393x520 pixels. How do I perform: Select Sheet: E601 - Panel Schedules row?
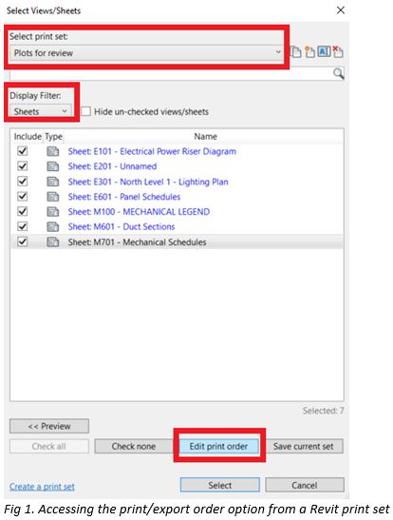178,197
